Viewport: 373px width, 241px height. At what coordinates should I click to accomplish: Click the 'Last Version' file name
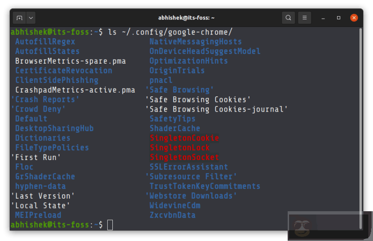43,196
